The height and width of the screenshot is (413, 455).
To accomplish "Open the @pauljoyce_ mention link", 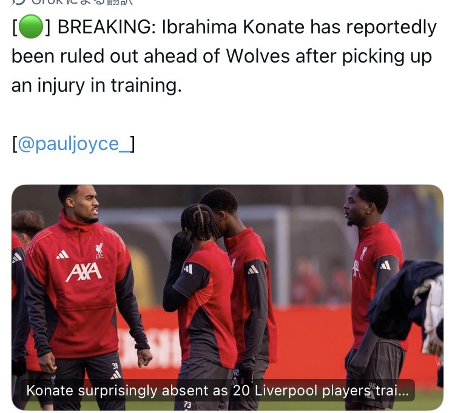I will point(73,144).
